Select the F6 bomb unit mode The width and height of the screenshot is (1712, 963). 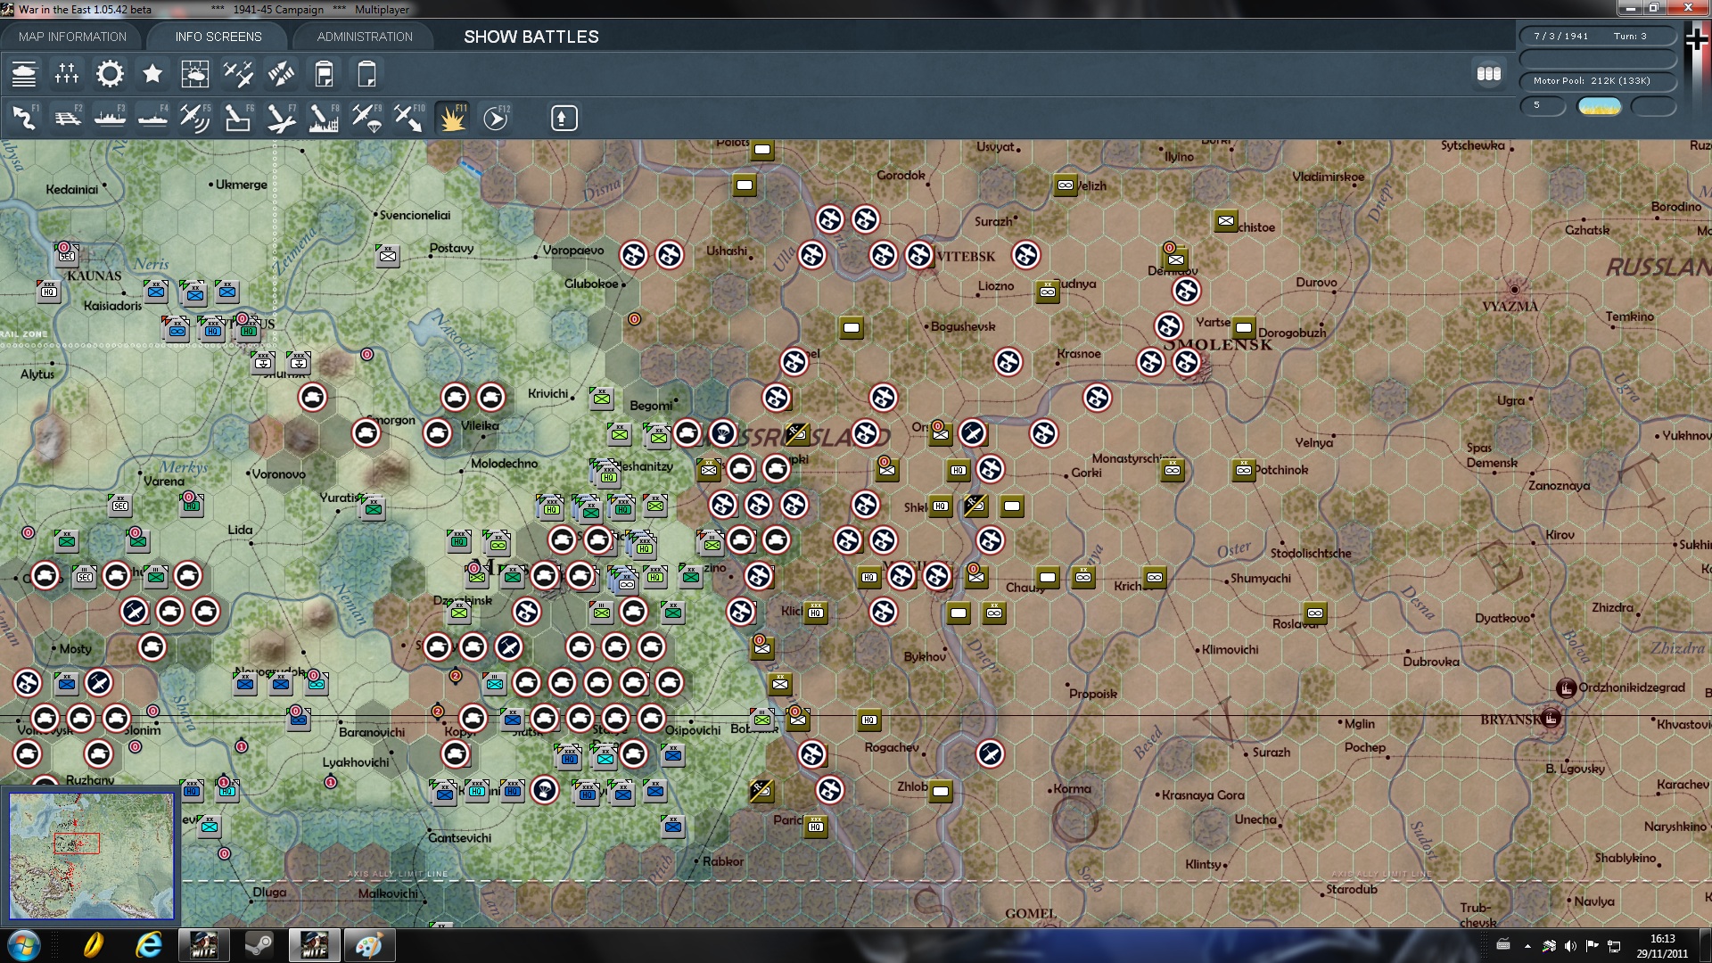coord(238,118)
